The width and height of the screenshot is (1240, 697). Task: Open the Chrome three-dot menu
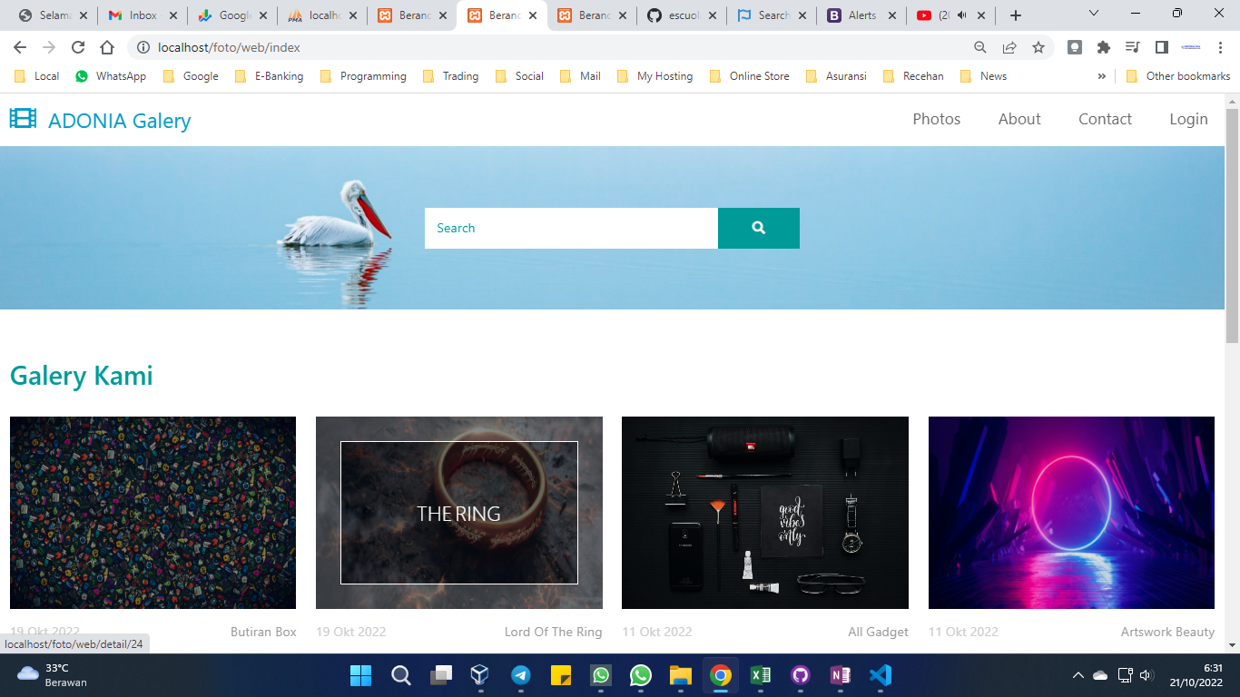1221,47
